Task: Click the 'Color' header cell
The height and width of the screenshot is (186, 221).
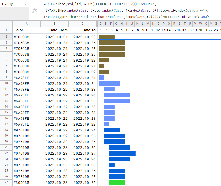Action: (27, 30)
